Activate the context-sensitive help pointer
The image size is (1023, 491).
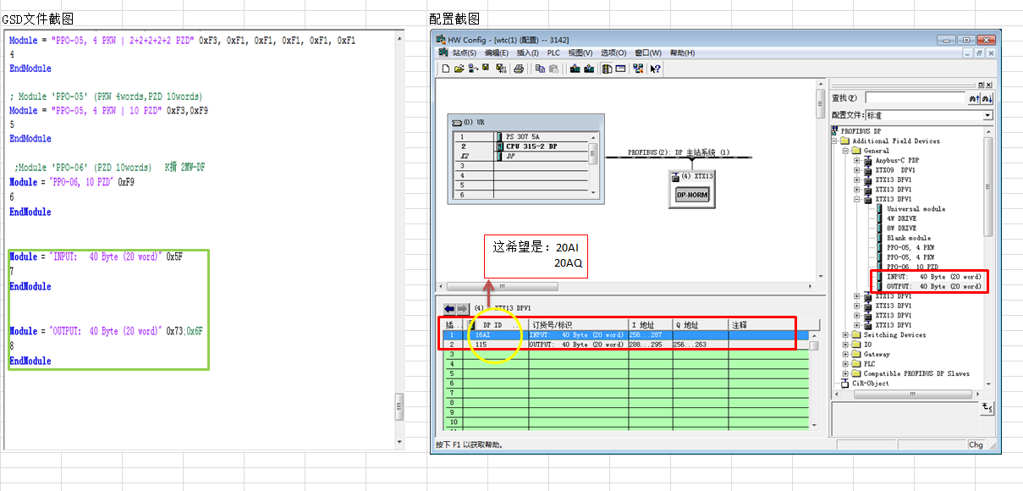[x=655, y=69]
